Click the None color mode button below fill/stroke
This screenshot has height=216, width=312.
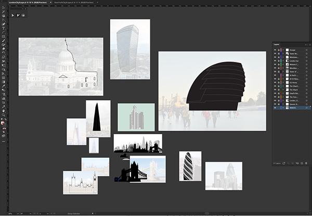5,129
